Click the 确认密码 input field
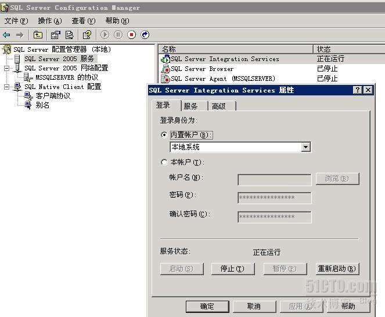The height and width of the screenshot is (317, 385). [x=275, y=217]
